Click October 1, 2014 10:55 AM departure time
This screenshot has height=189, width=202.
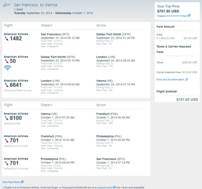coord(58,140)
